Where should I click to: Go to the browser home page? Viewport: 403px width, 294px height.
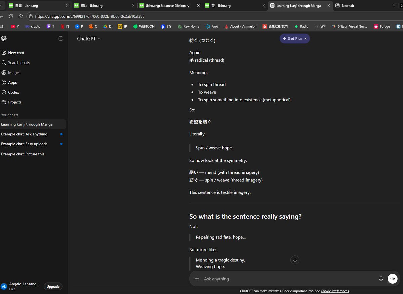pyautogui.click(x=21, y=16)
